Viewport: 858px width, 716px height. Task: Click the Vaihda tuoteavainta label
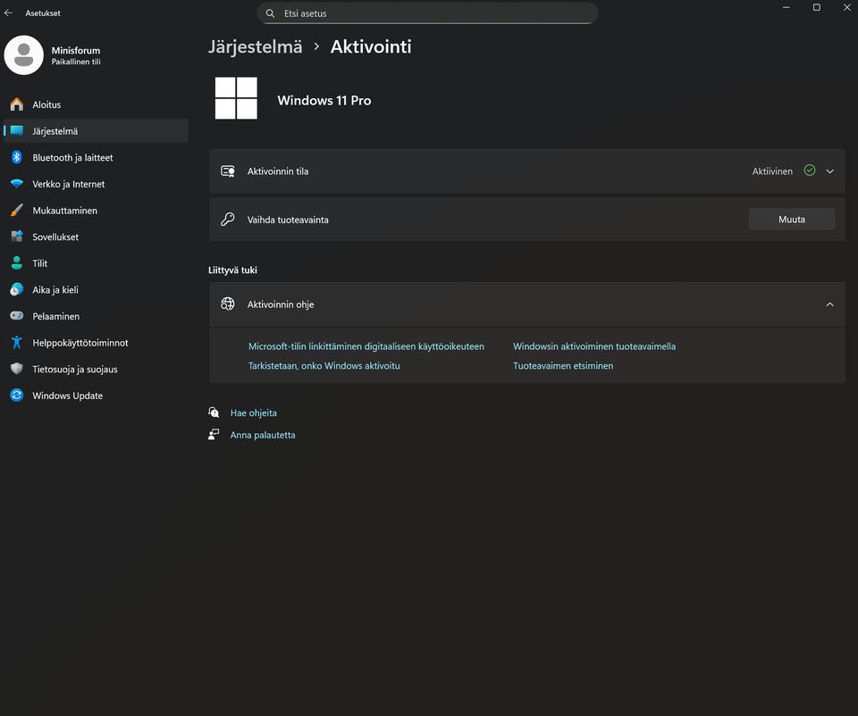click(x=288, y=220)
